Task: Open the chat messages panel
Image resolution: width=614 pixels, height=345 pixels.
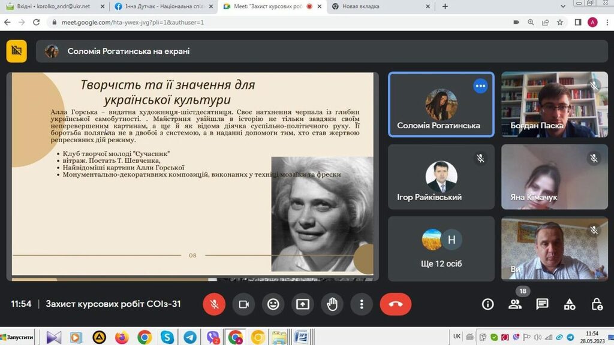Action: click(x=542, y=304)
